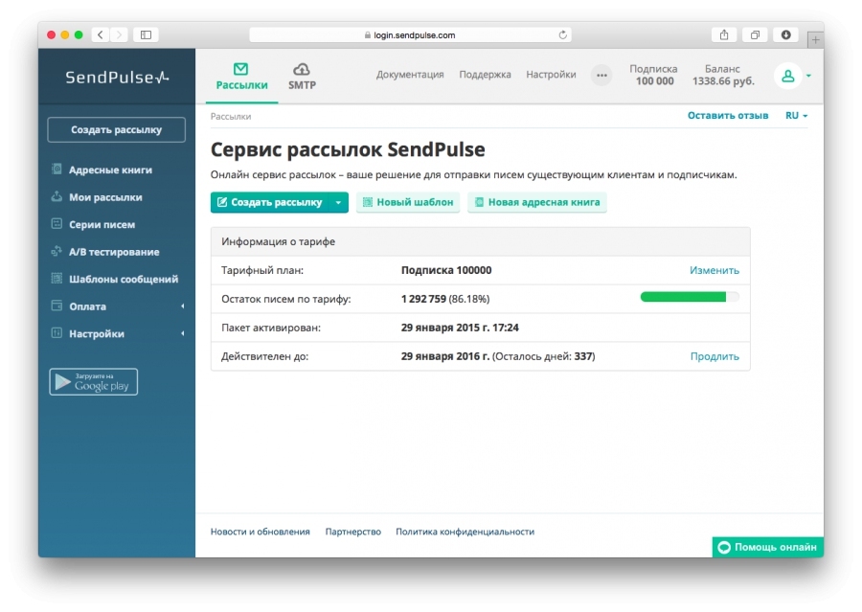862x612 pixels.
Task: Open the Партнерство footer link
Action: [352, 532]
